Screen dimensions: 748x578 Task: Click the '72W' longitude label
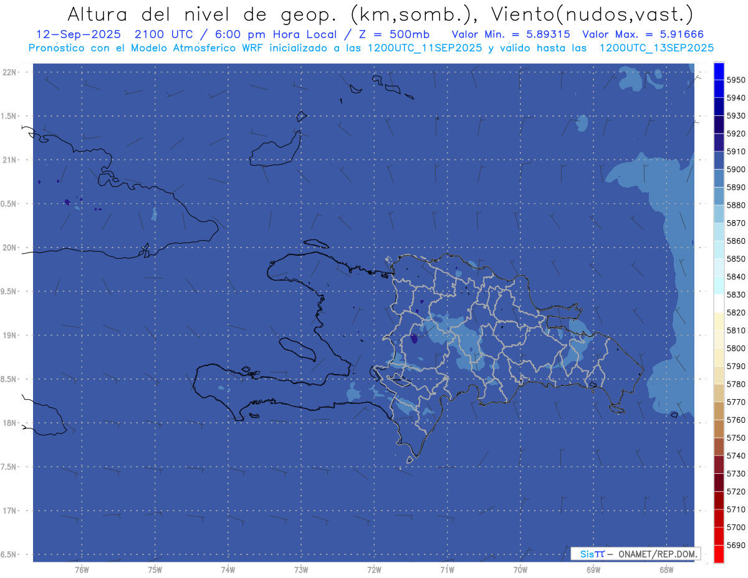point(374,570)
